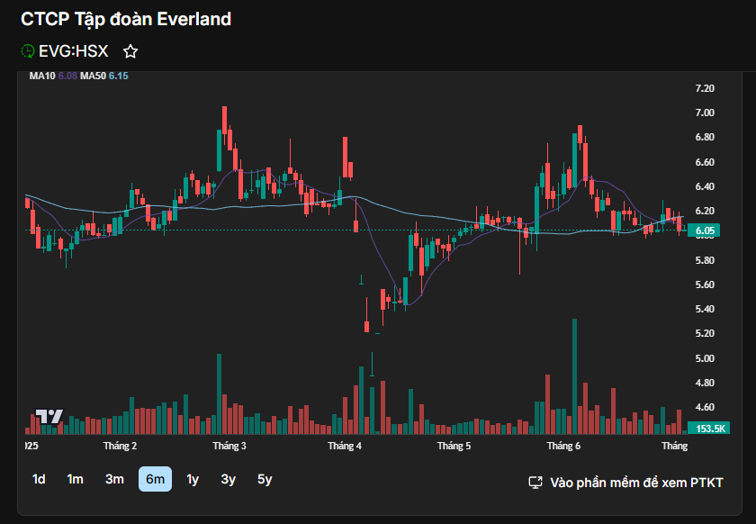Select the 1d time range
Screen dimensions: 756x524
coord(39,479)
